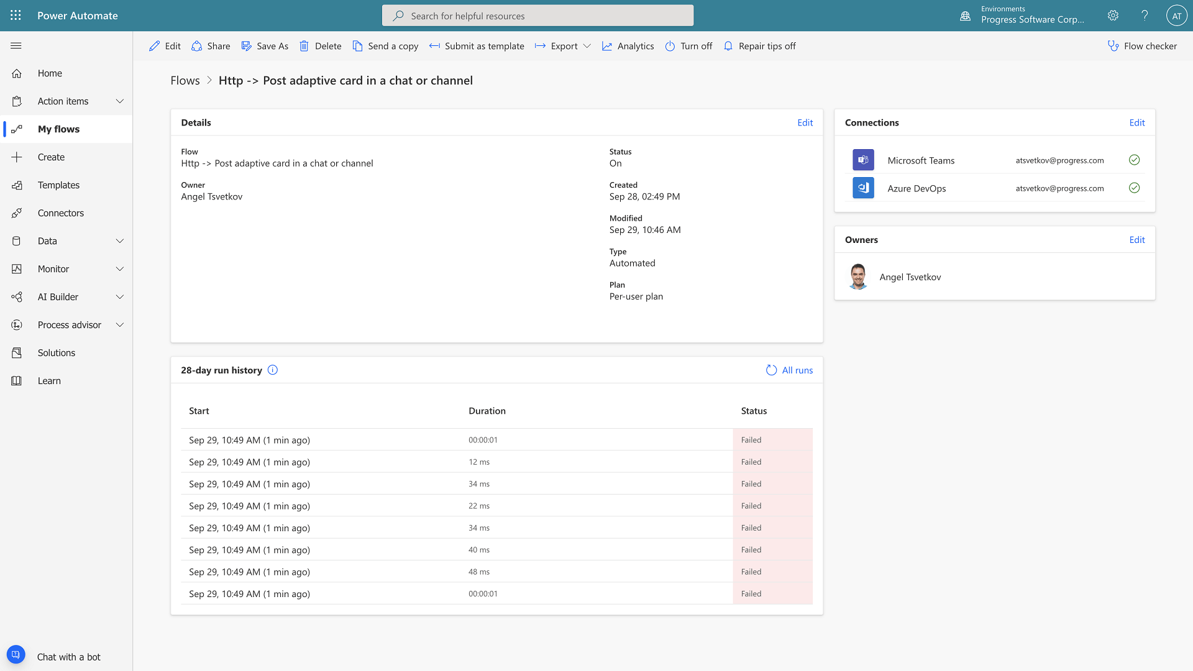This screenshot has height=671, width=1193.
Task: Turn off the flow
Action: click(x=688, y=46)
